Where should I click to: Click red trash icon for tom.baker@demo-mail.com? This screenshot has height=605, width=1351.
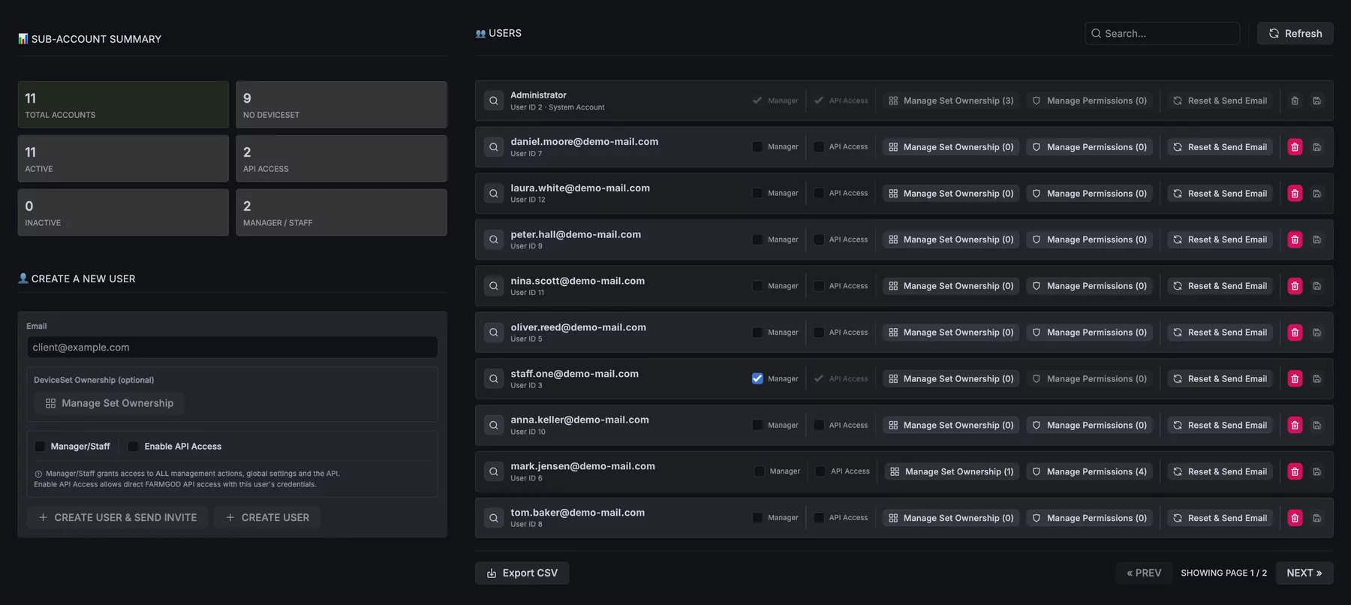(x=1295, y=518)
